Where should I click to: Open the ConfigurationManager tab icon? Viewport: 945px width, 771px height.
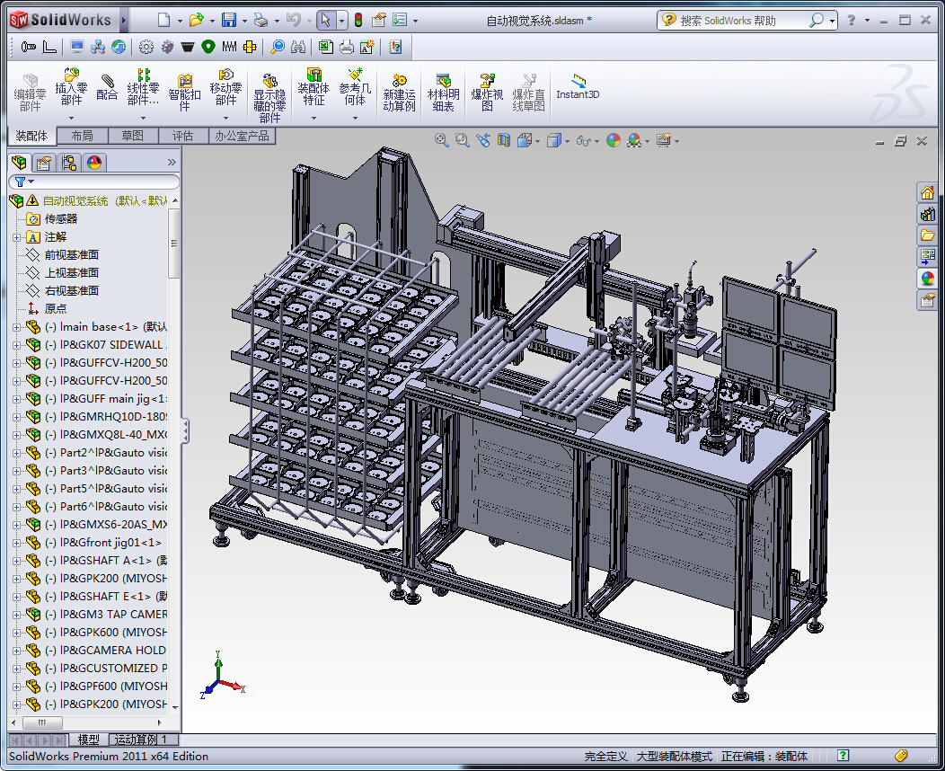(68, 162)
